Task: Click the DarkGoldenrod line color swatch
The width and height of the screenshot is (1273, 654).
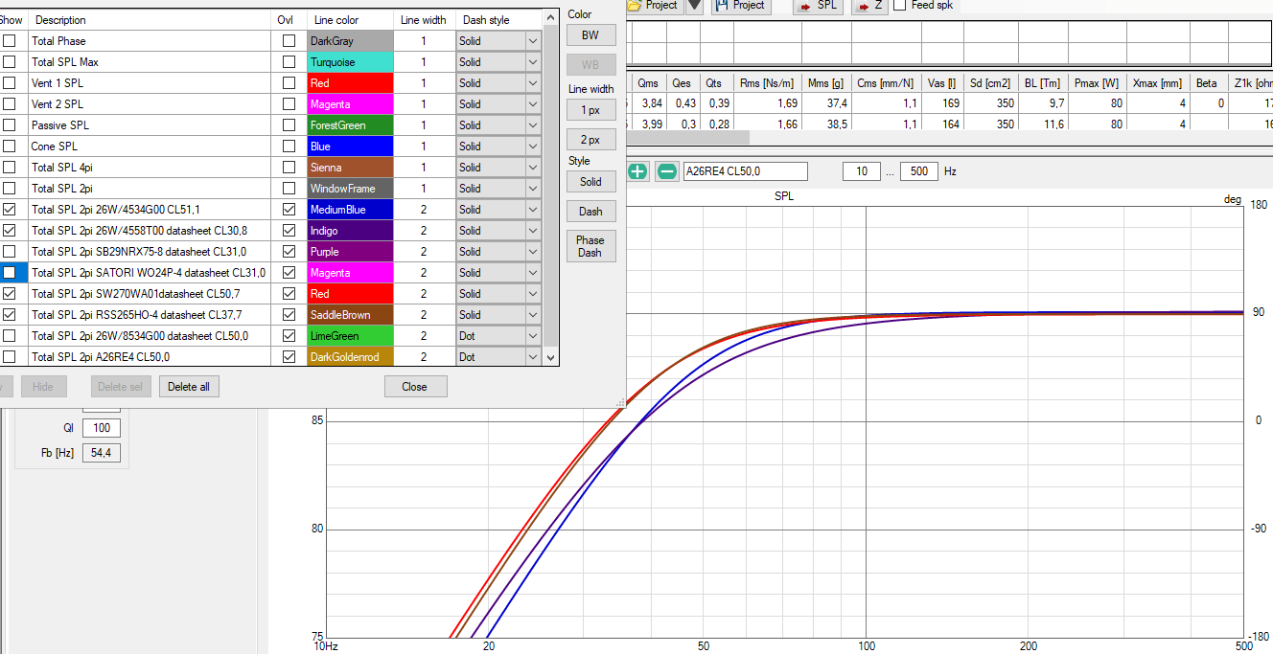Action: (350, 357)
